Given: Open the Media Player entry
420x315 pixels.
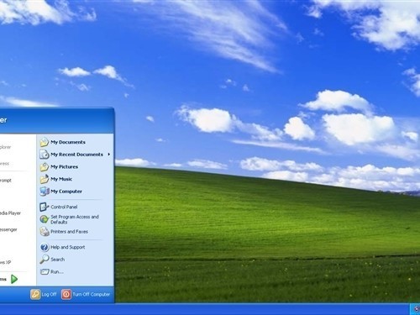Looking at the screenshot, I should pyautogui.click(x=10, y=213).
